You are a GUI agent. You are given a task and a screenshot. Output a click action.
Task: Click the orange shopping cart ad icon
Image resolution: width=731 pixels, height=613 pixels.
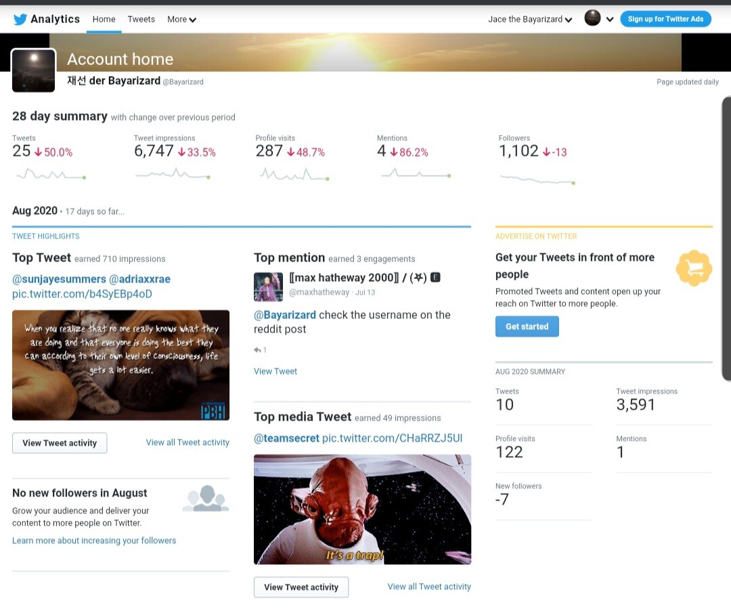coord(694,268)
